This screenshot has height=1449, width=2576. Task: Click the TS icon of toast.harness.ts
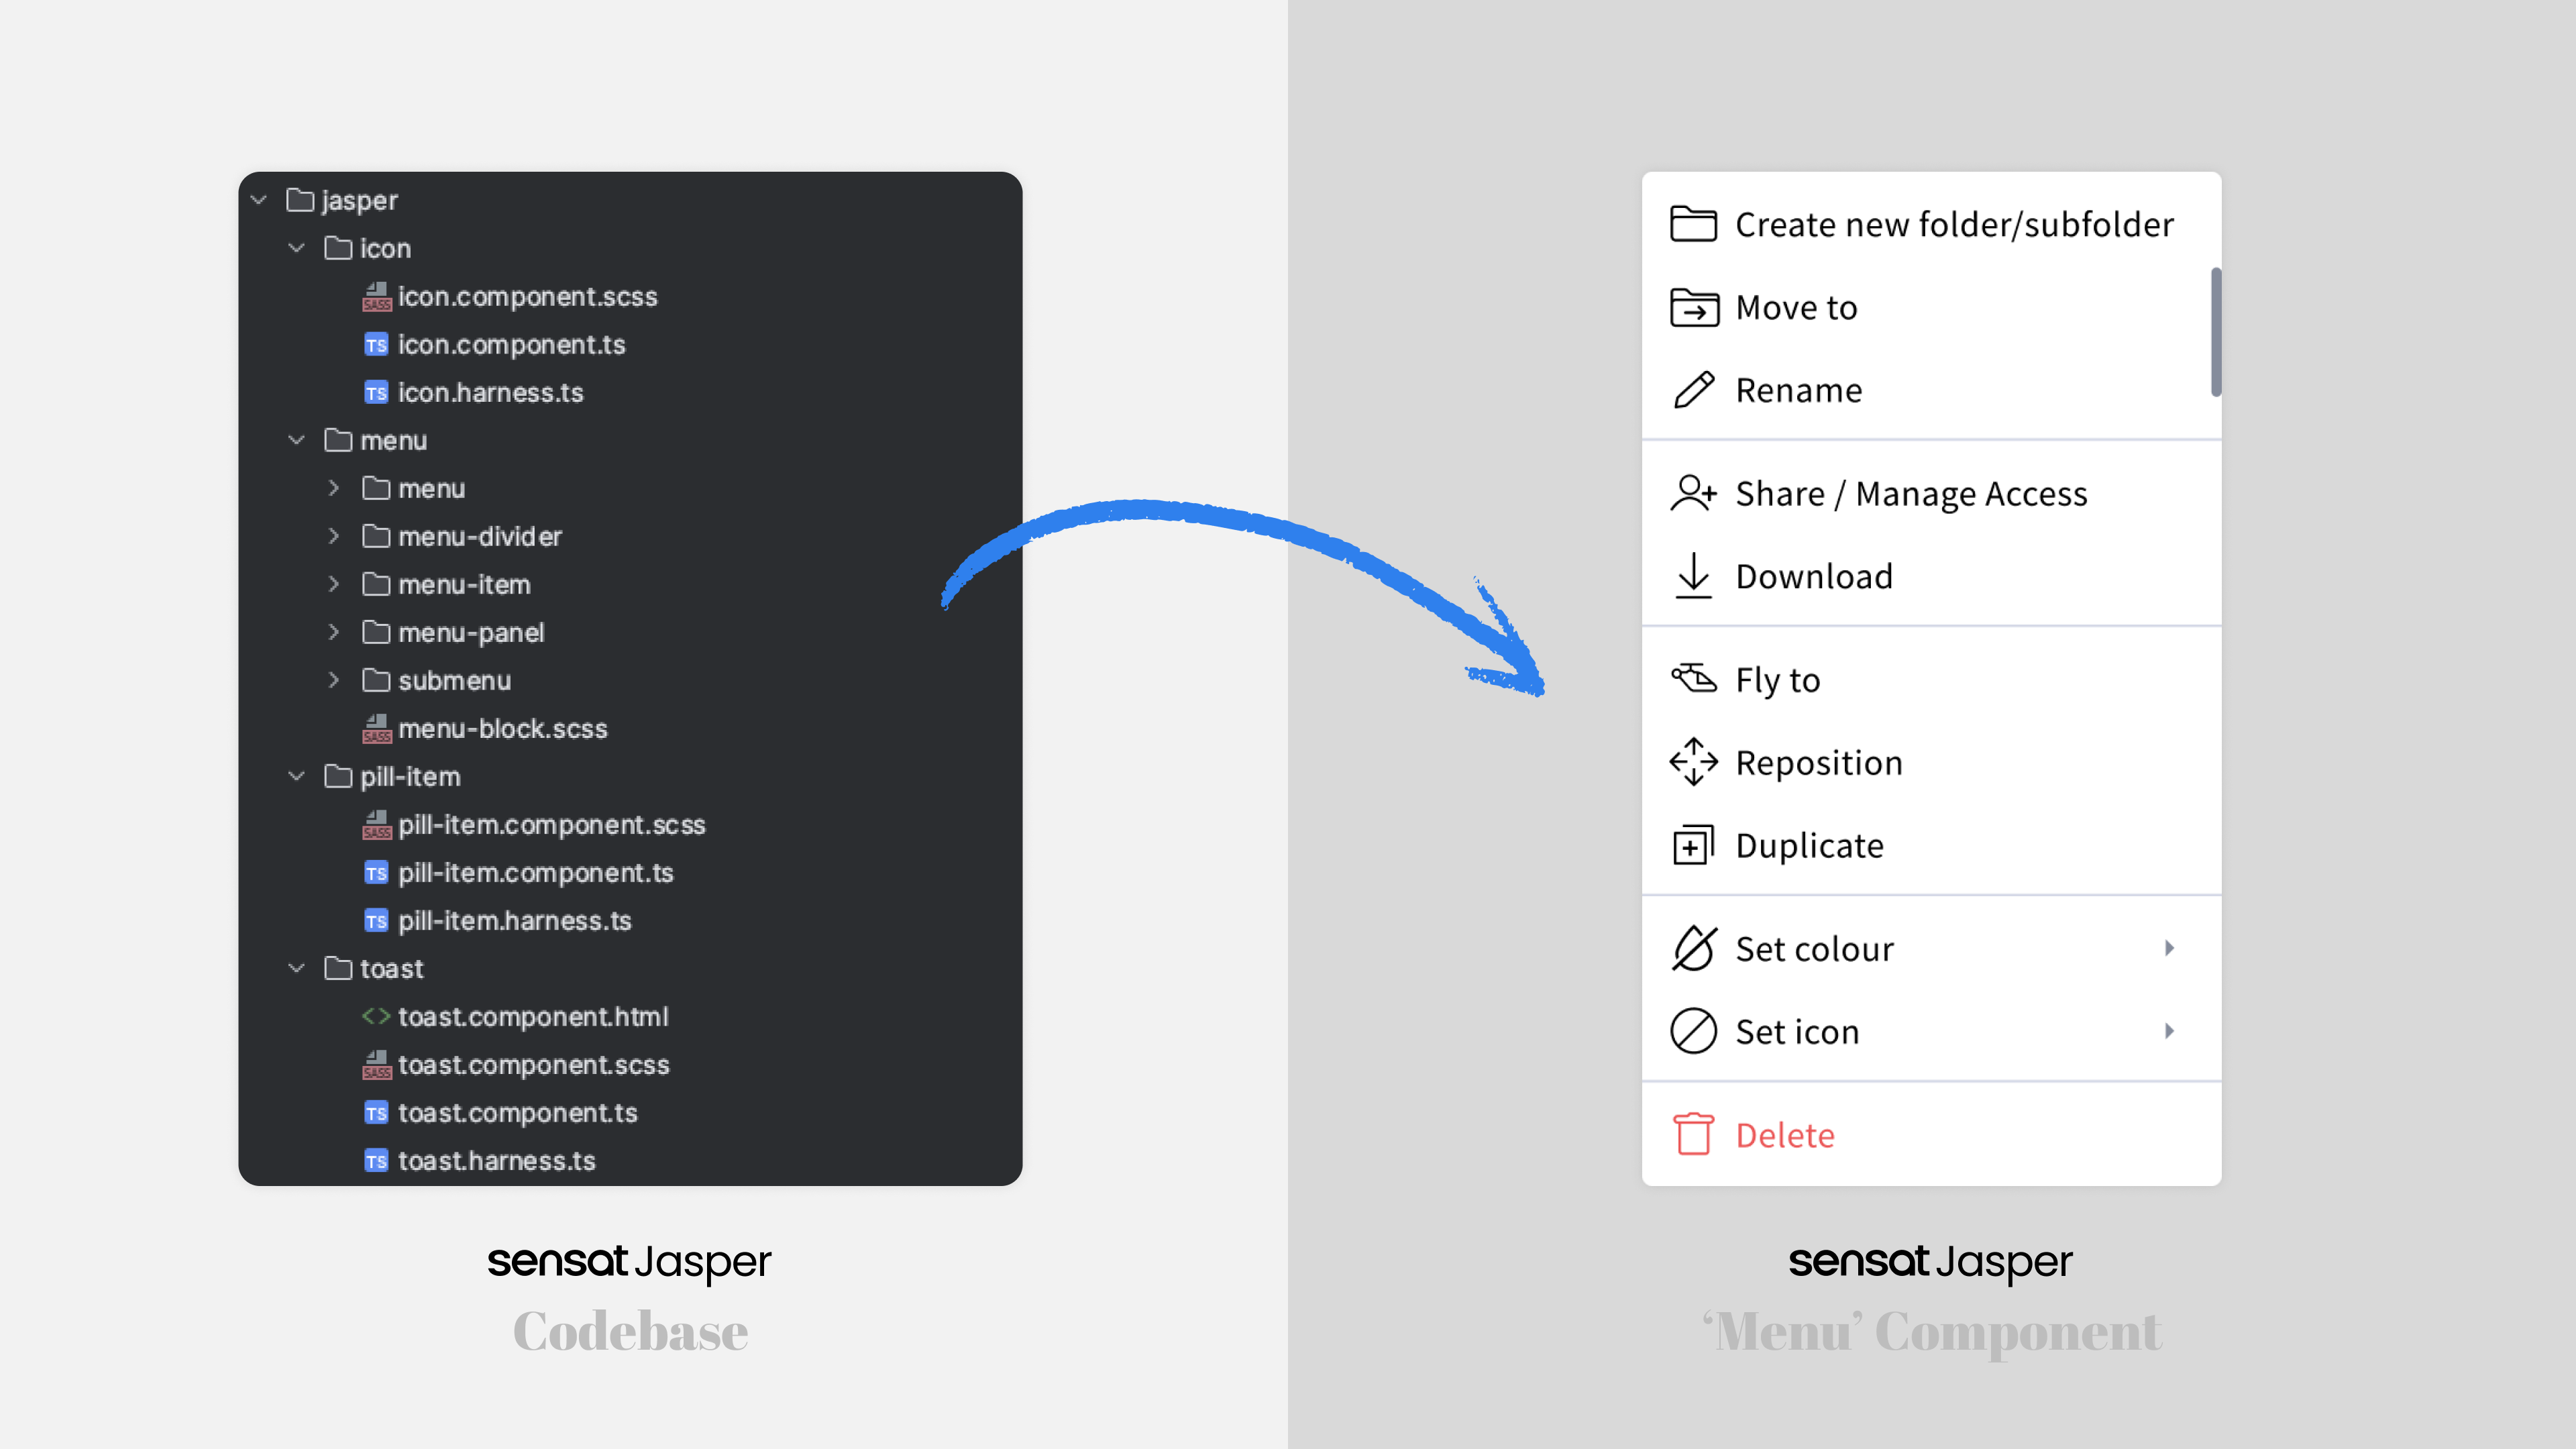[376, 1161]
